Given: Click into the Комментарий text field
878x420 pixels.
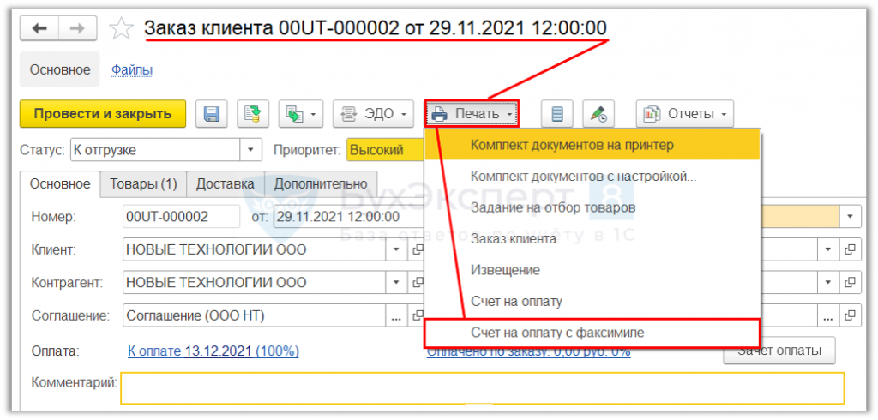Looking at the screenshot, I should pyautogui.click(x=482, y=388).
